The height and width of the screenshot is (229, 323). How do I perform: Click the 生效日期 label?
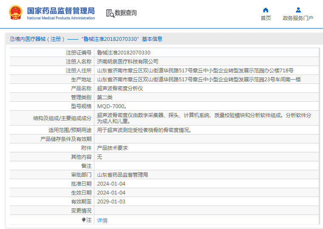click(81, 193)
